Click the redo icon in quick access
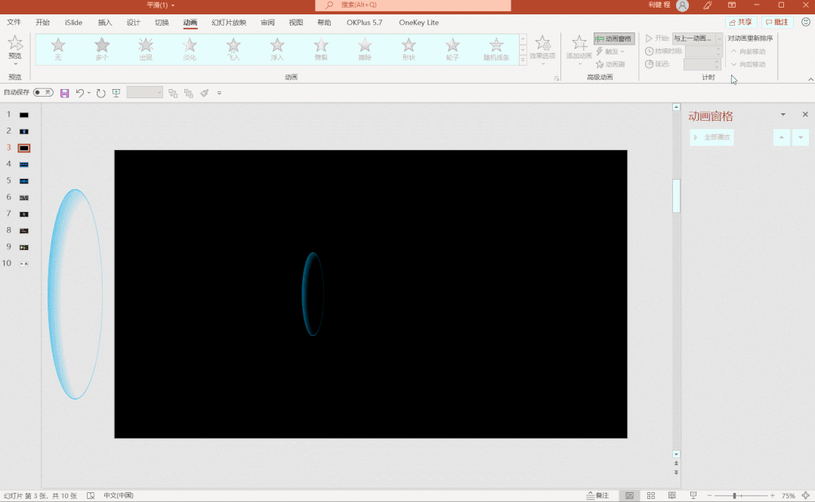This screenshot has width=815, height=502. [x=100, y=93]
